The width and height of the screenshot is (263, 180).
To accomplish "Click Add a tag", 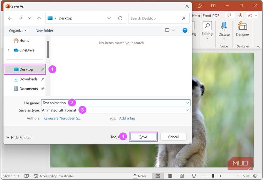I will click(127, 118).
